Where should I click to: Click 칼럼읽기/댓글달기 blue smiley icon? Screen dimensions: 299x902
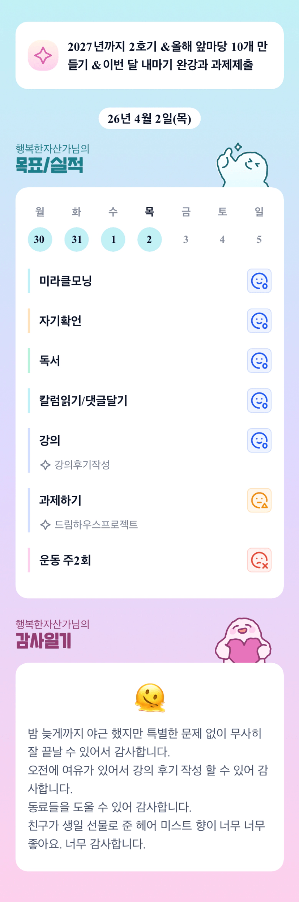(x=259, y=400)
